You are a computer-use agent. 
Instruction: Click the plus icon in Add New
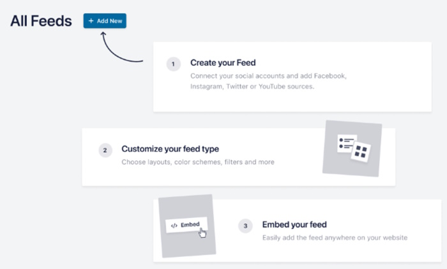[x=91, y=21]
